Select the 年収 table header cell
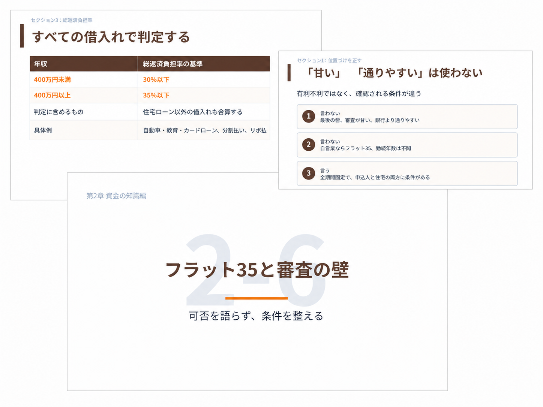 point(84,64)
